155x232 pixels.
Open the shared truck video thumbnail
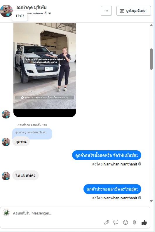[45, 70]
